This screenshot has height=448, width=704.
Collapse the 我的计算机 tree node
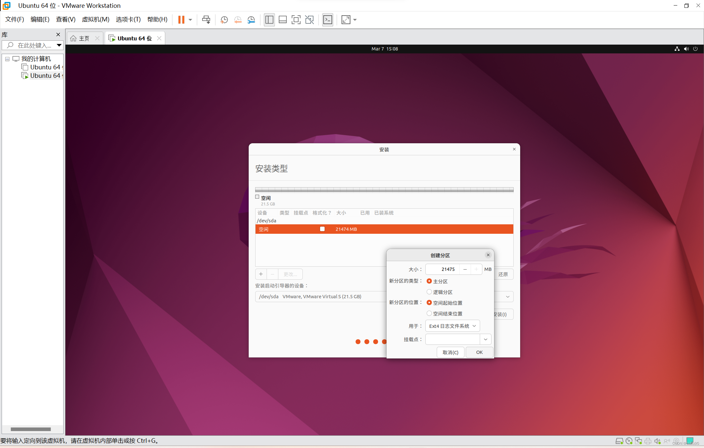(7, 59)
